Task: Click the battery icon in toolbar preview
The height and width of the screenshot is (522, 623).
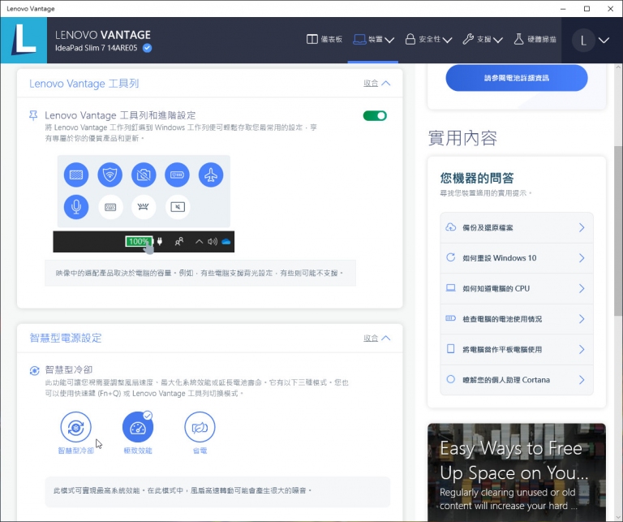Action: tap(177, 175)
